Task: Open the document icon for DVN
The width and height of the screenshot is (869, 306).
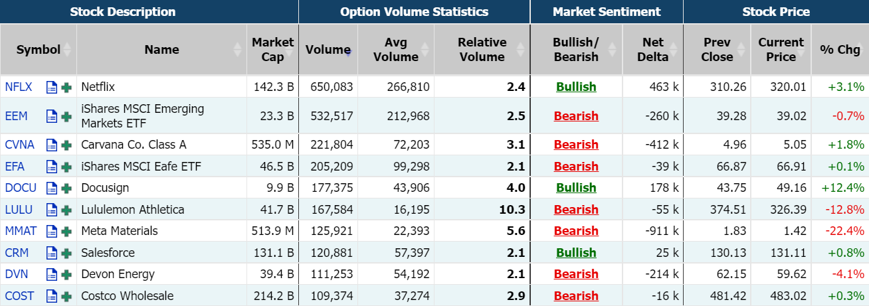Action: pos(52,274)
